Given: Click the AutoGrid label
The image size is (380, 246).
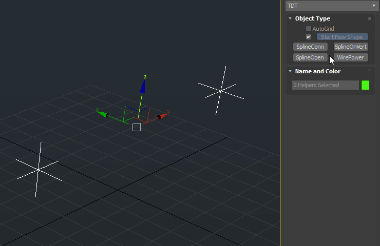Looking at the screenshot, I should 323,29.
